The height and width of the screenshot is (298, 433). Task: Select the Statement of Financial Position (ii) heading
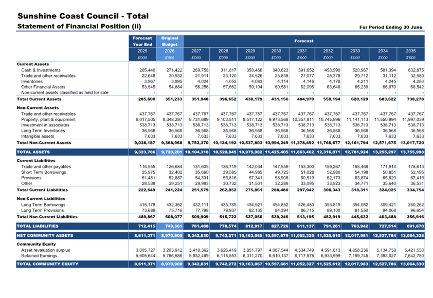coord(79,26)
